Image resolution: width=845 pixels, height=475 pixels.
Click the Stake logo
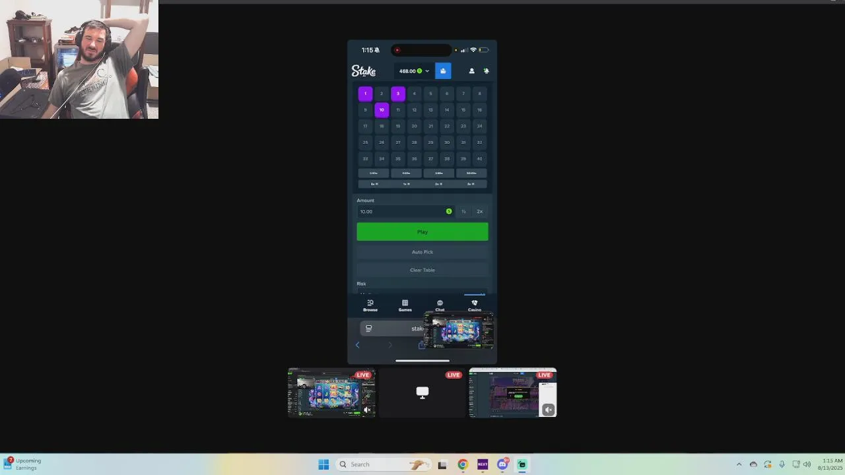coord(363,71)
